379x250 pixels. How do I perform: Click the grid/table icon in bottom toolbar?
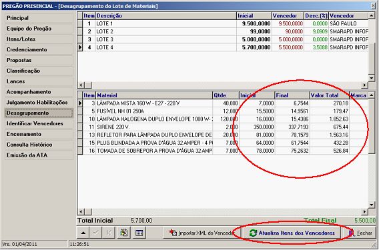[139, 233]
